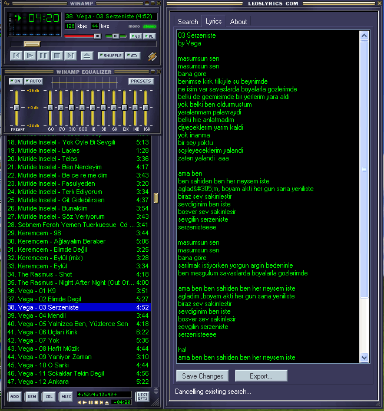Click the Winamp lightning bolt logo icon

click(153, 57)
